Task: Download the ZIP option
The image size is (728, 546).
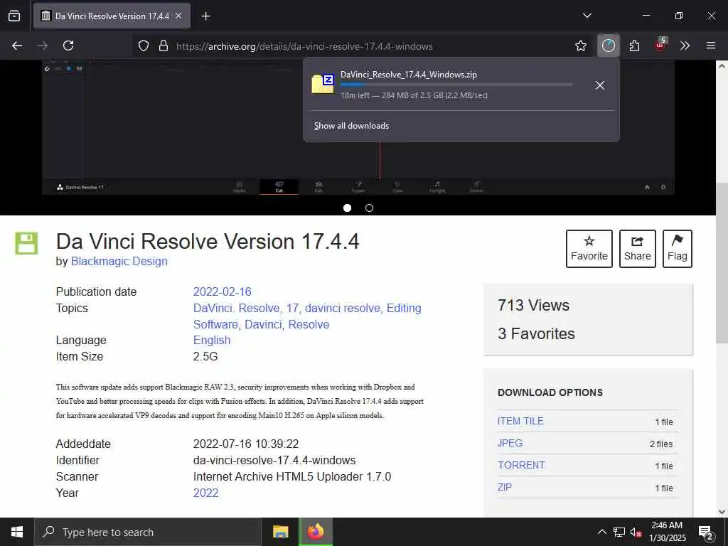Action: tap(504, 488)
